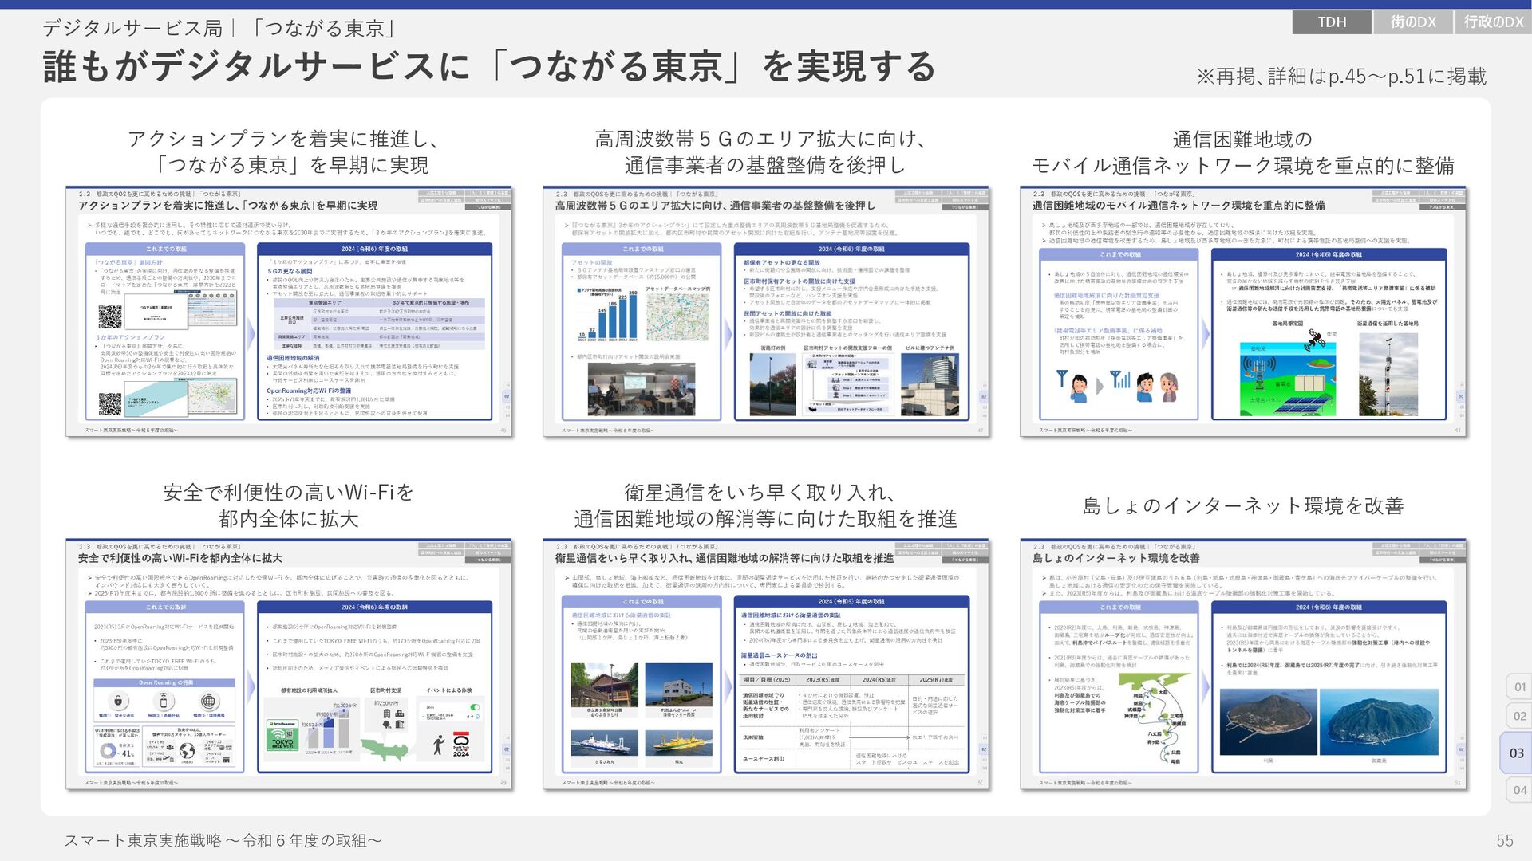
Task: Open the アクションプラン slide thumbnail
Action: (x=289, y=312)
